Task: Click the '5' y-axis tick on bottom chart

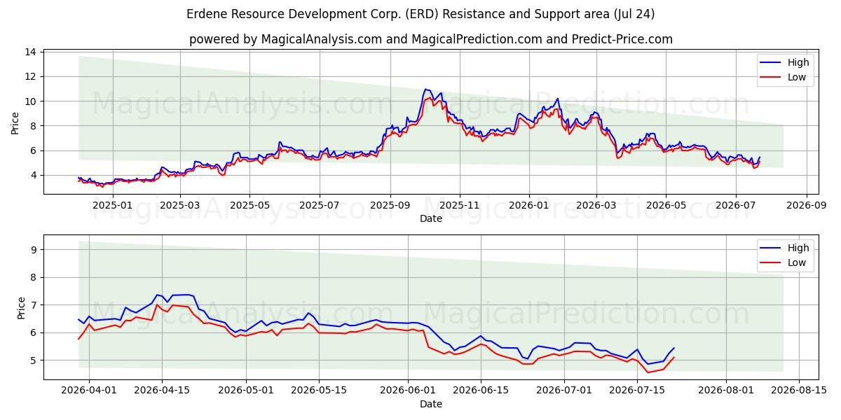Action: tap(34, 360)
